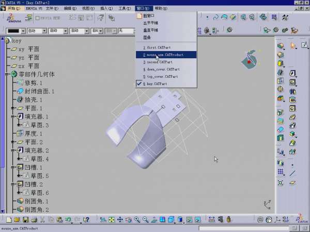Screen dimensions: 310x232
Task: Click the compass in the 3D view
Action: tap(250, 59)
